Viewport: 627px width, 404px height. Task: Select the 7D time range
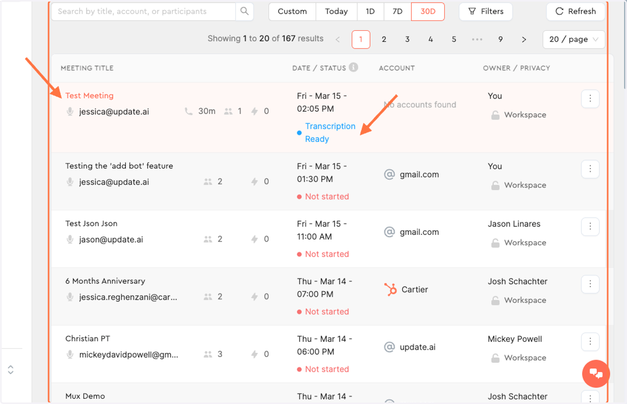coord(397,11)
